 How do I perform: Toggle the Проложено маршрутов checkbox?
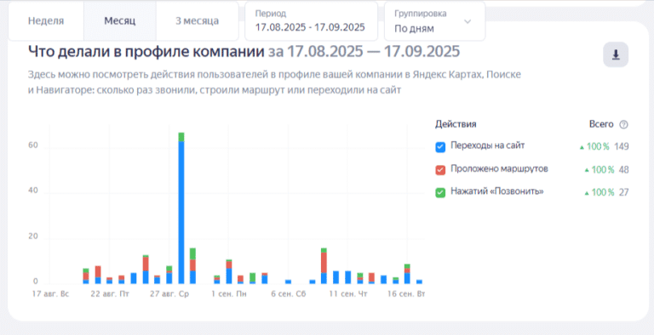(440, 169)
